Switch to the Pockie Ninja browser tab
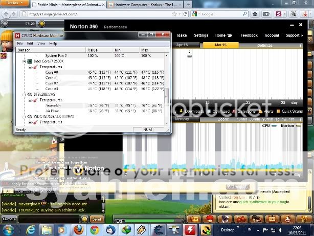Image resolution: width=314 pixels, height=236 pixels. (x=69, y=5)
